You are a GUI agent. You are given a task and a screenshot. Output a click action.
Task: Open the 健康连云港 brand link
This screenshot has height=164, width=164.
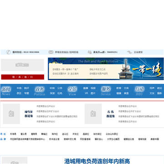pos(129,139)
